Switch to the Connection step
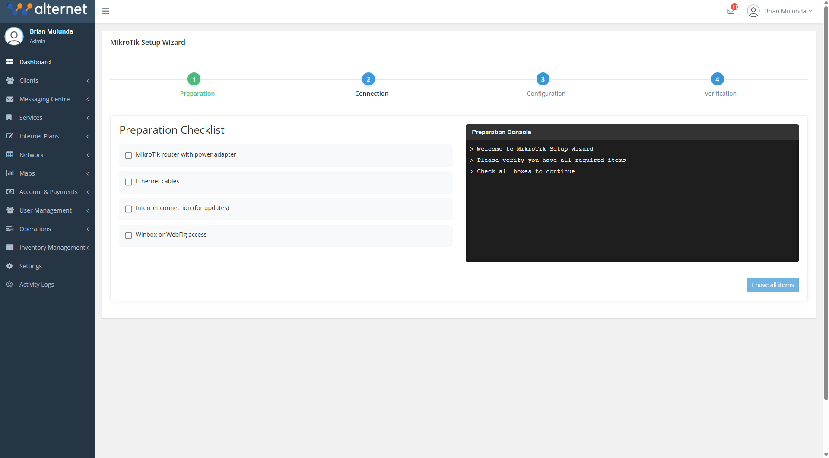 click(x=368, y=79)
